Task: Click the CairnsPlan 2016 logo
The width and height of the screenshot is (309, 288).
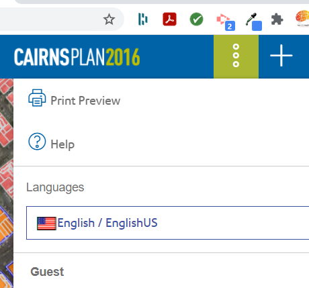Action: coord(77,57)
